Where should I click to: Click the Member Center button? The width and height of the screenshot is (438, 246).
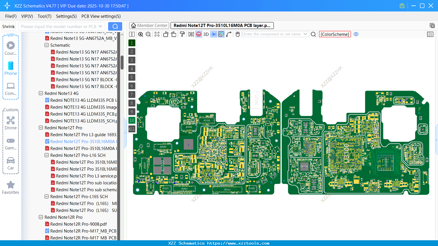tap(149, 26)
